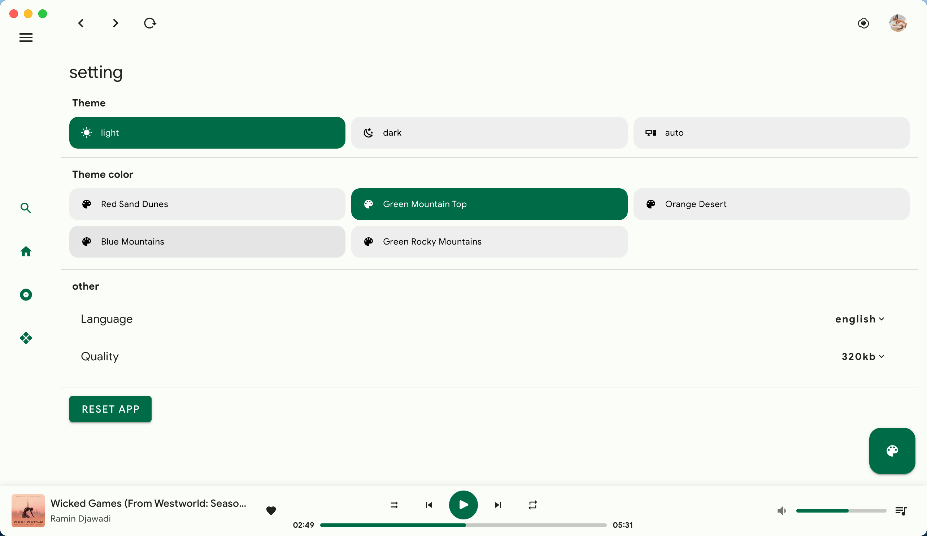Select the light theme
Screen dimensions: 927x536
[x=207, y=133]
